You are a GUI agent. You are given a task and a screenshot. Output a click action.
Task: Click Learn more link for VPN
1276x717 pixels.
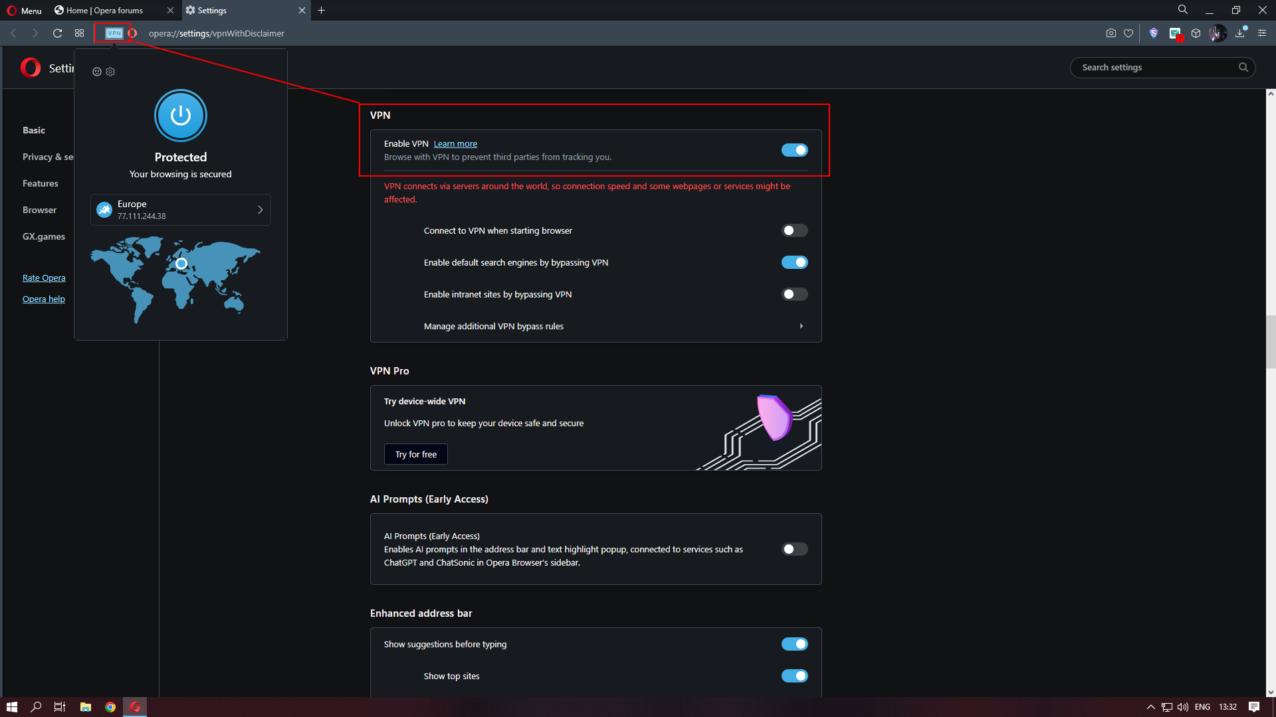455,143
